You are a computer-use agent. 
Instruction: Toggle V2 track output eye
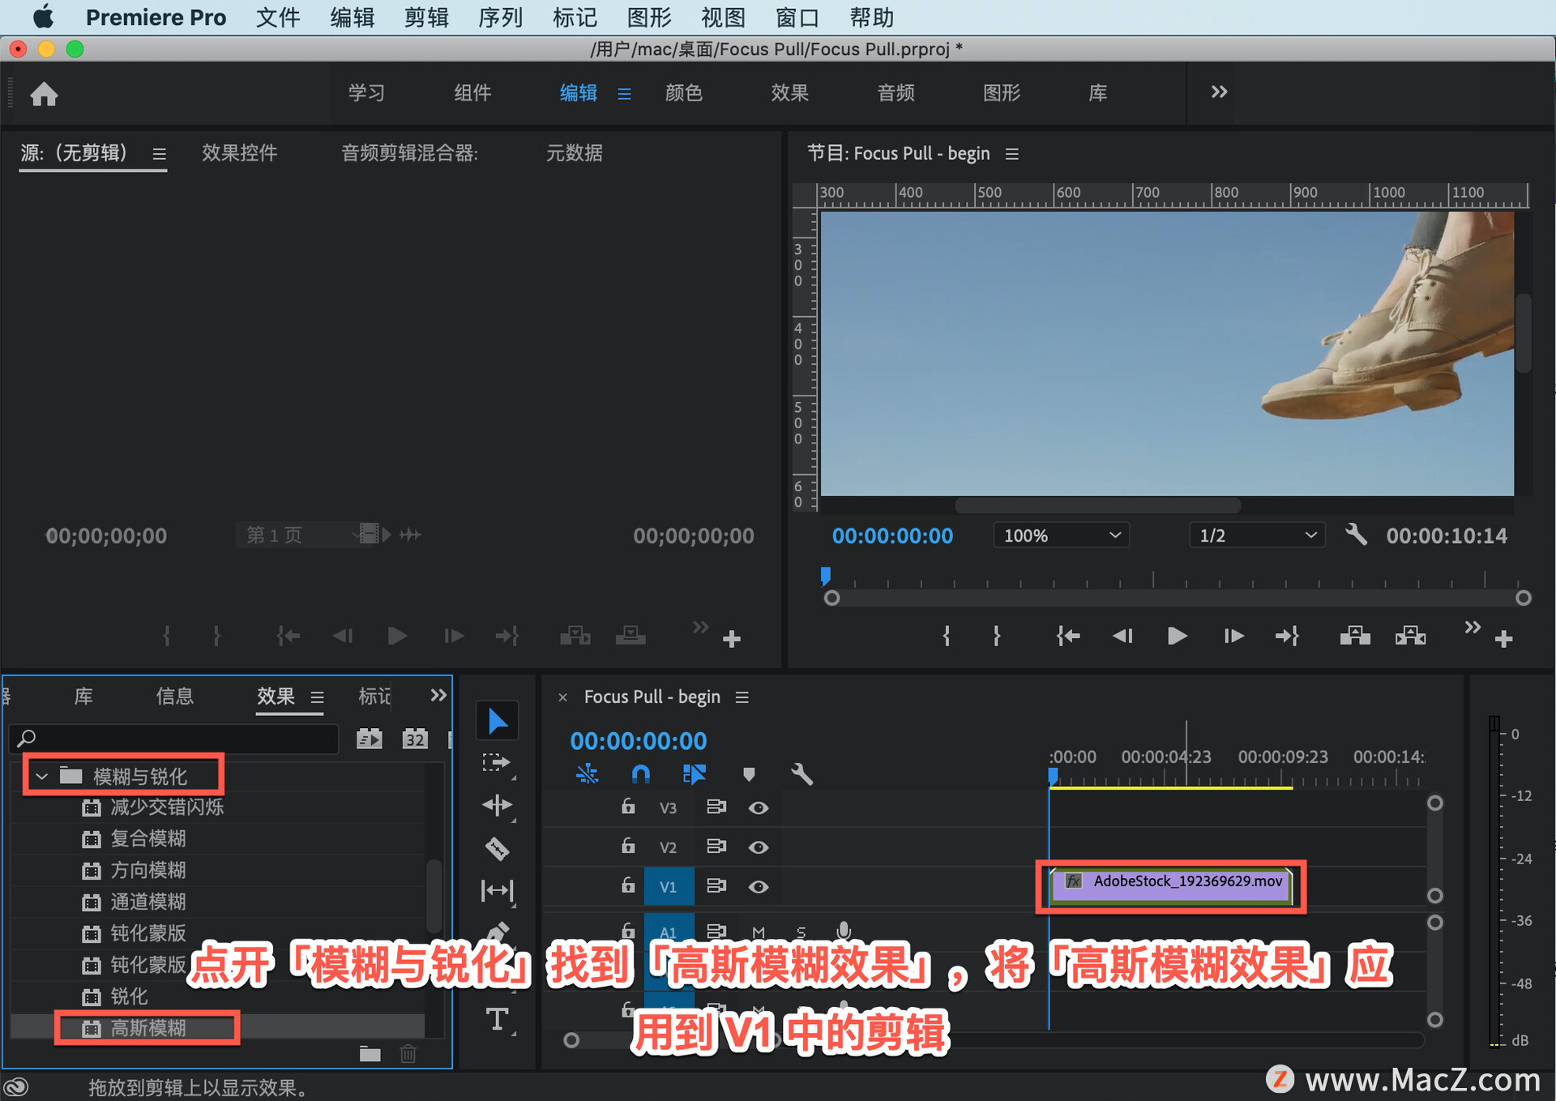(x=758, y=847)
